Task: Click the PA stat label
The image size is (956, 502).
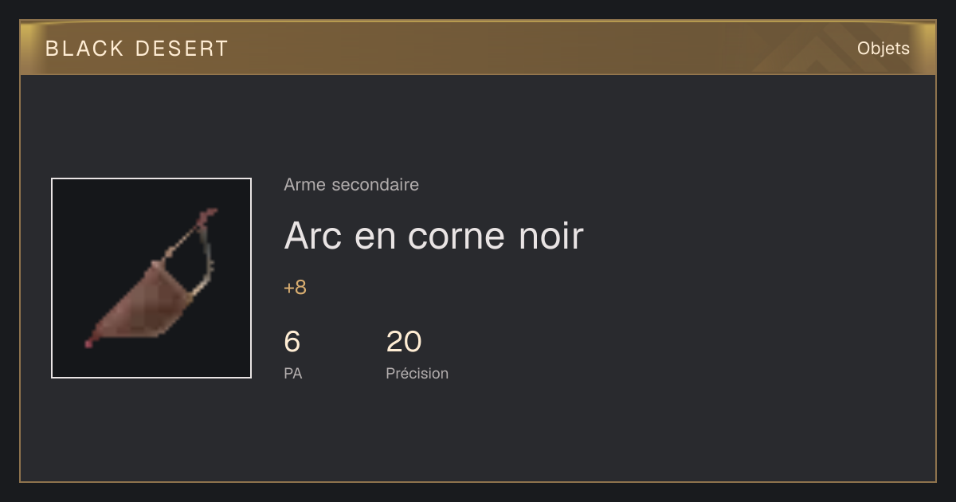Action: (292, 373)
